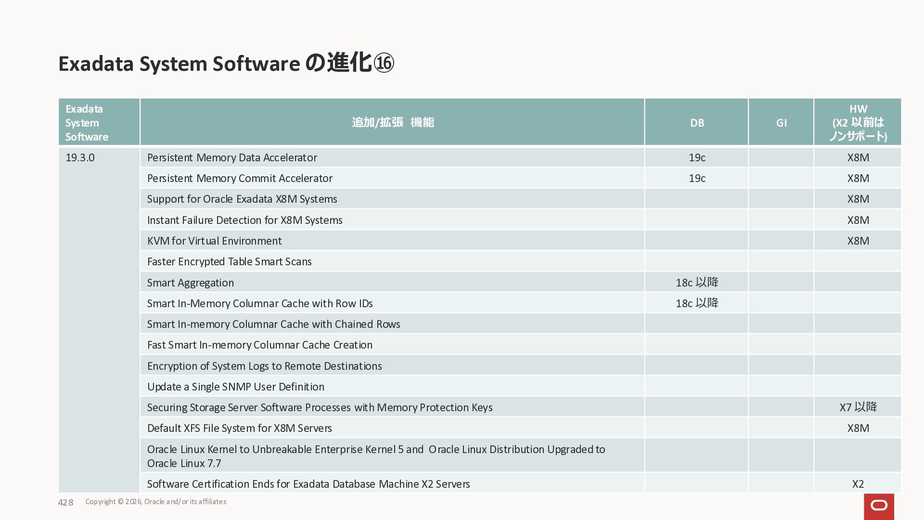Viewport: 924px width, 520px height.
Task: Click the Exadata System Software header cell
Action: tap(87, 123)
